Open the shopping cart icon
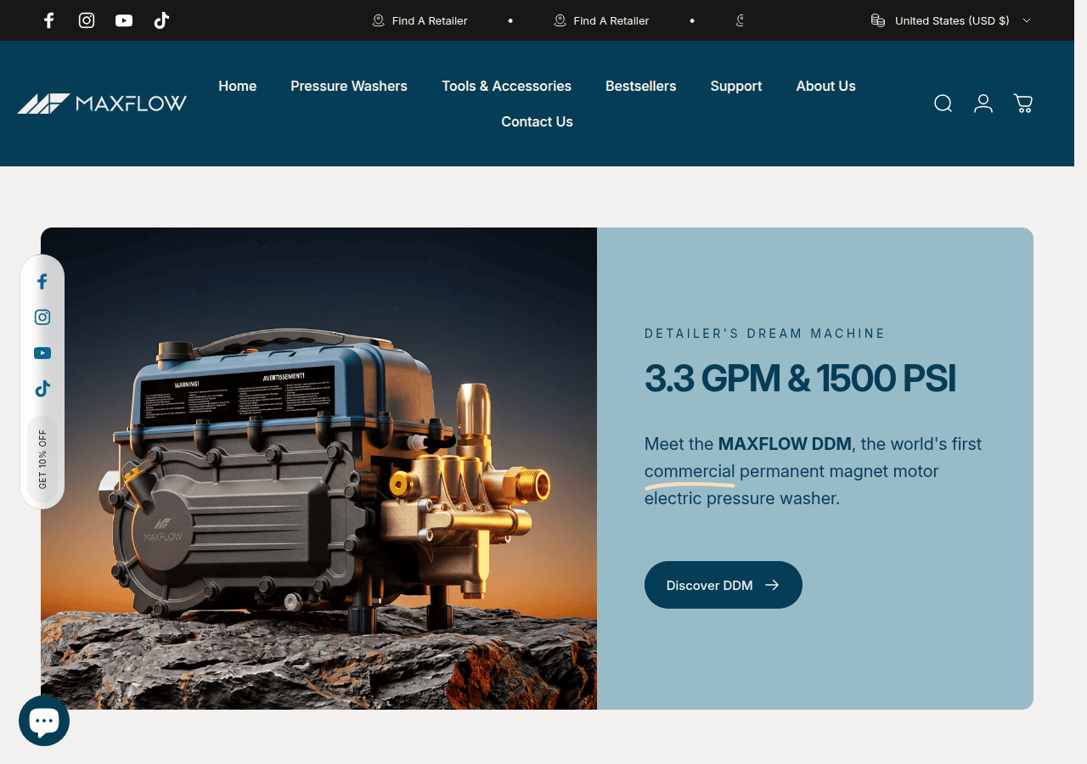This screenshot has height=764, width=1087. click(x=1023, y=104)
